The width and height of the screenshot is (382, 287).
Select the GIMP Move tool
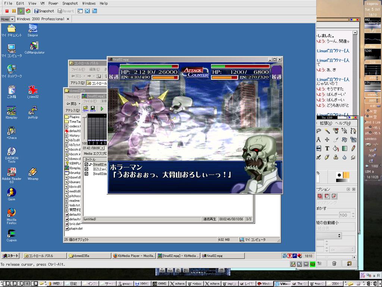(327, 140)
